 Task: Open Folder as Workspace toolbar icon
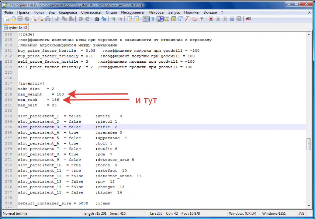195,19
